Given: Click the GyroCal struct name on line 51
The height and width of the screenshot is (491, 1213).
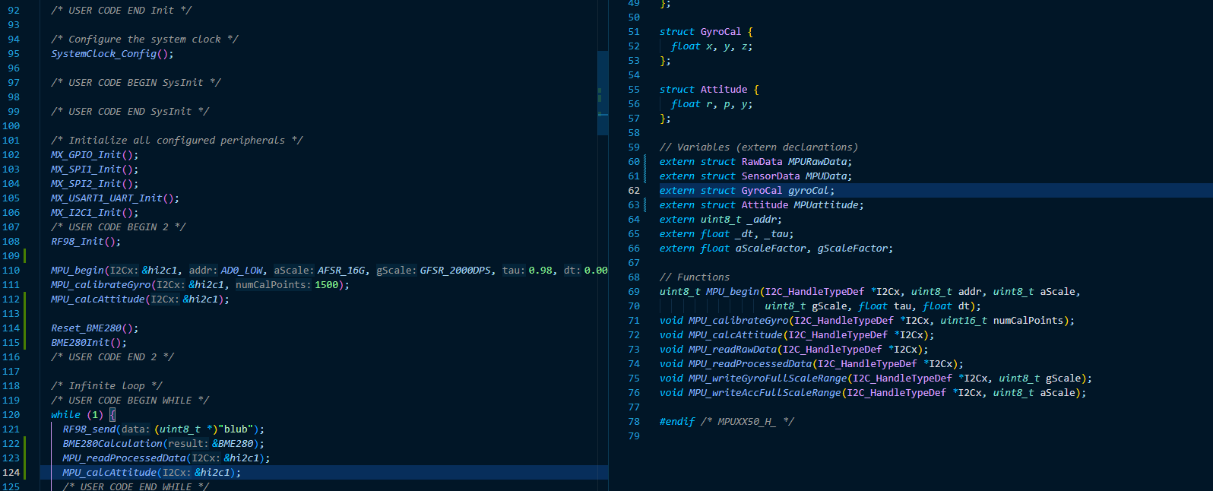Looking at the screenshot, I should tap(721, 32).
